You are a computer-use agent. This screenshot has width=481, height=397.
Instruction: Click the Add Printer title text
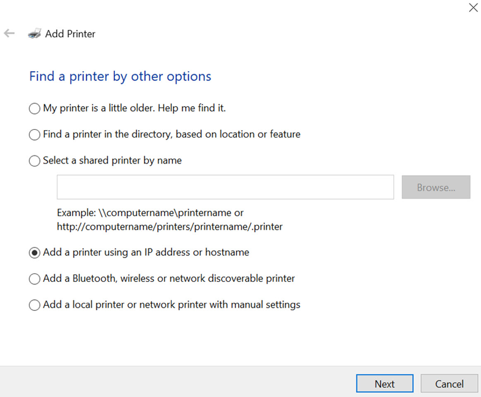[x=70, y=34]
